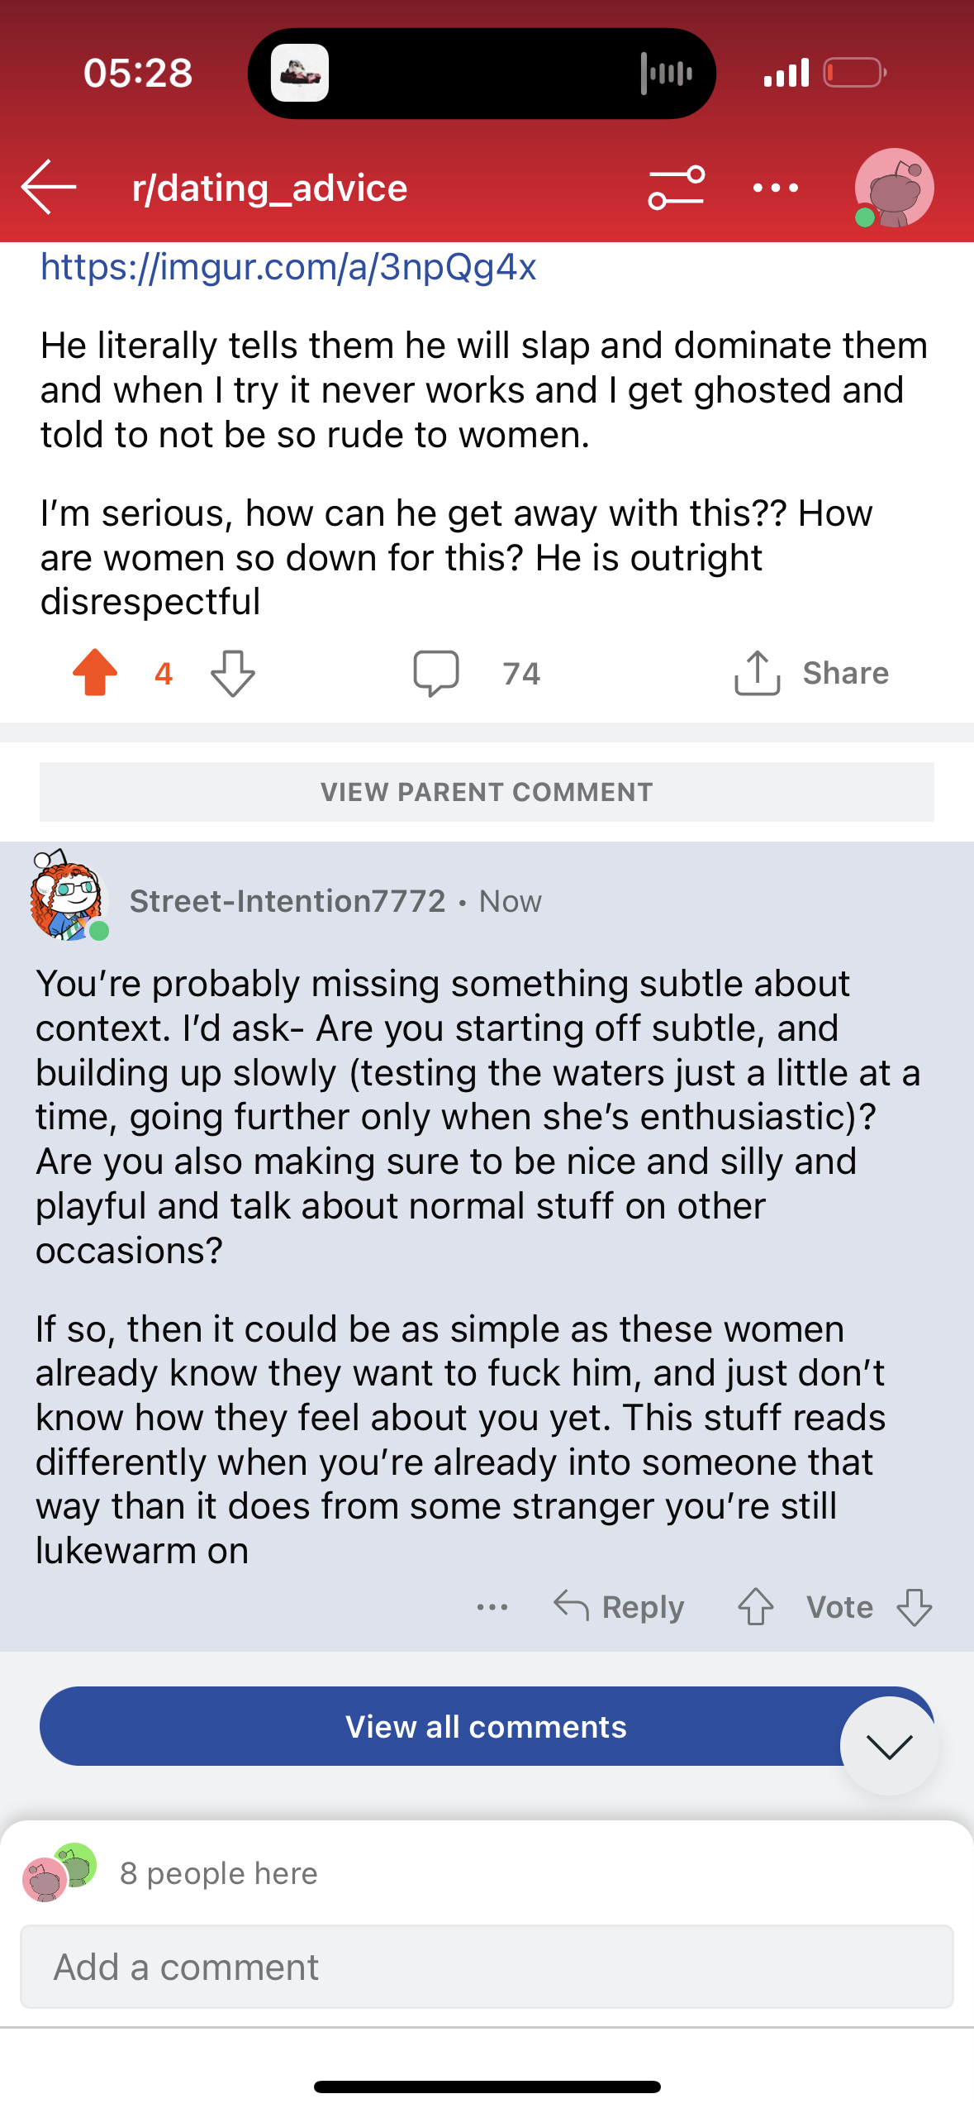Viewport: 974px width, 2113px height.
Task: Downvote the post with the arrow
Action: pyautogui.click(x=233, y=674)
